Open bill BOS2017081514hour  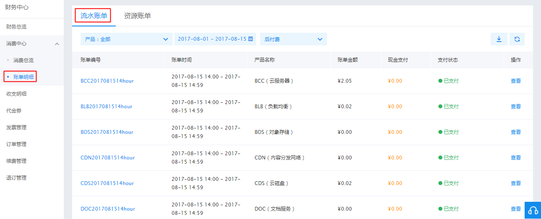pos(107,132)
